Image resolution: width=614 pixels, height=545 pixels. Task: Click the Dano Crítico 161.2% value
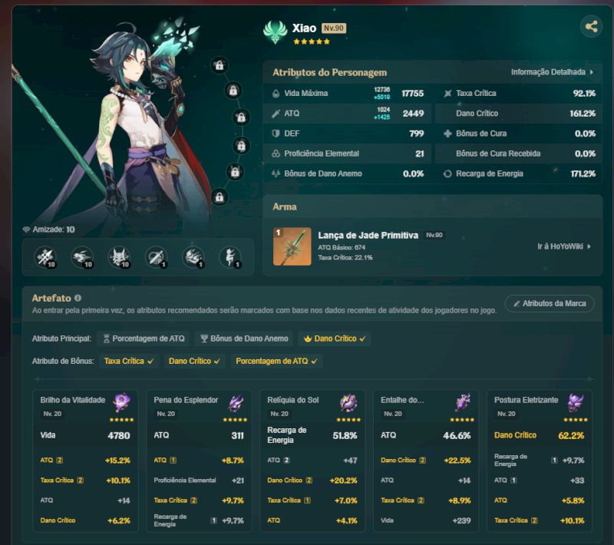coord(583,114)
